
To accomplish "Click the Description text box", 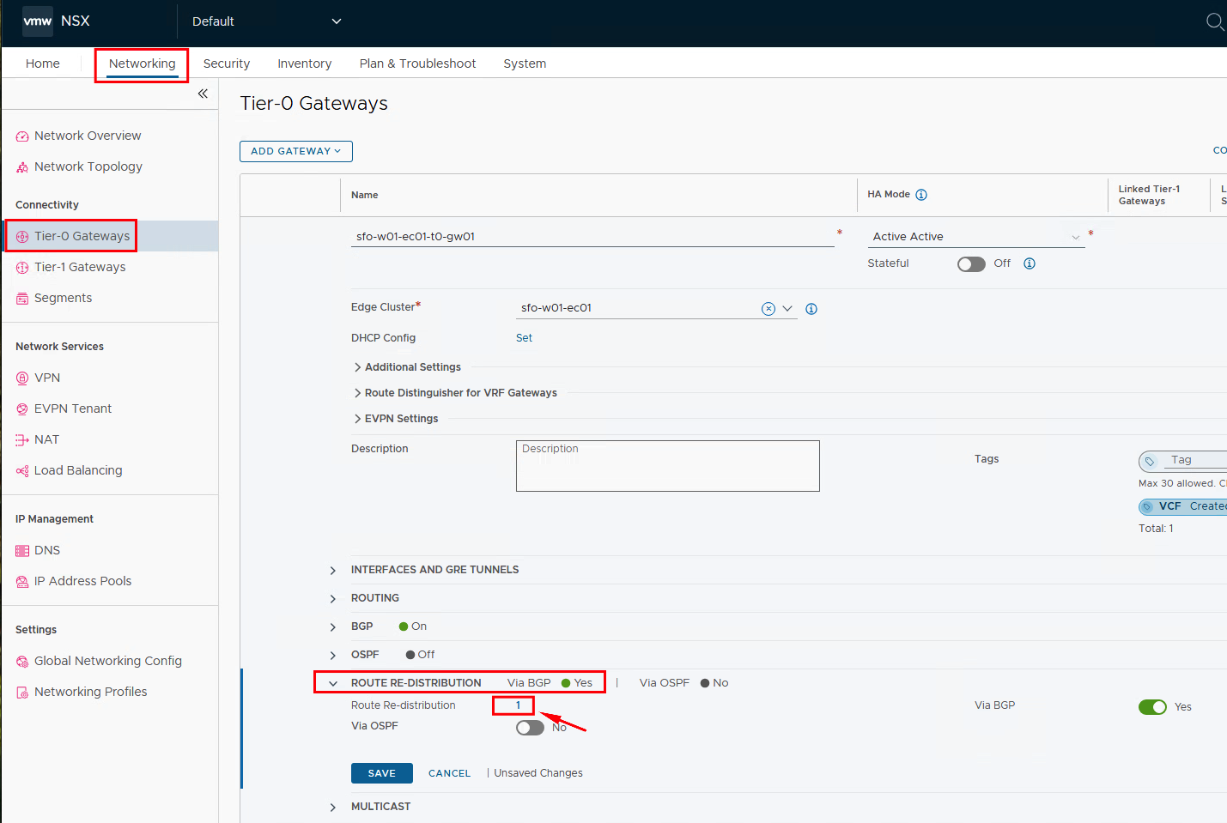I will click(x=667, y=466).
